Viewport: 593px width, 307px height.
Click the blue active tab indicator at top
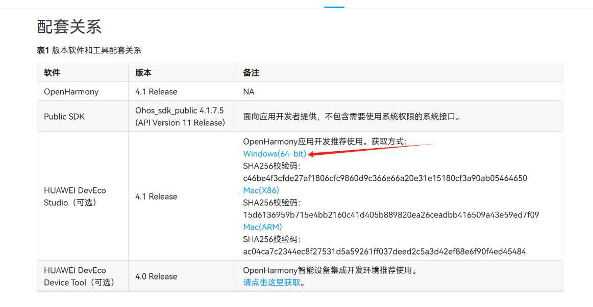pos(334,7)
